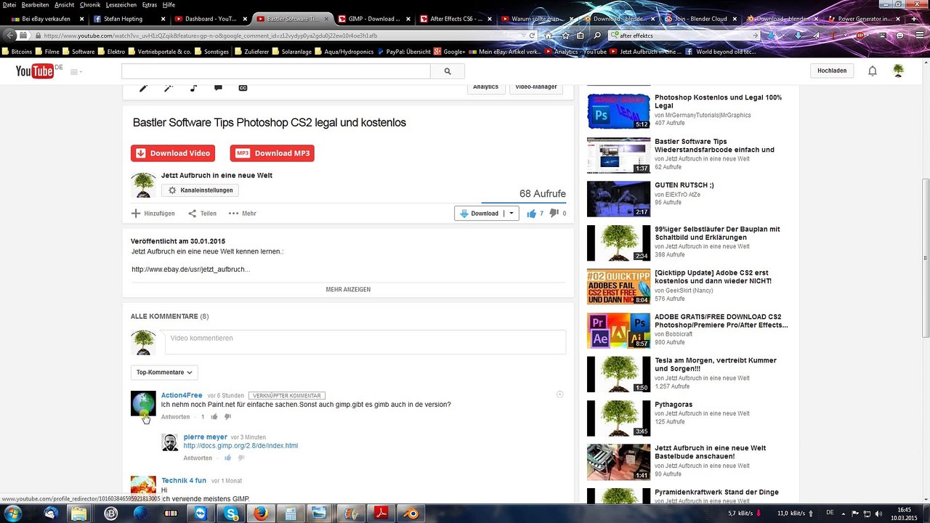This screenshot has height=523, width=930.
Task: Click Antworten under the Action4Free comment
Action: pyautogui.click(x=176, y=417)
